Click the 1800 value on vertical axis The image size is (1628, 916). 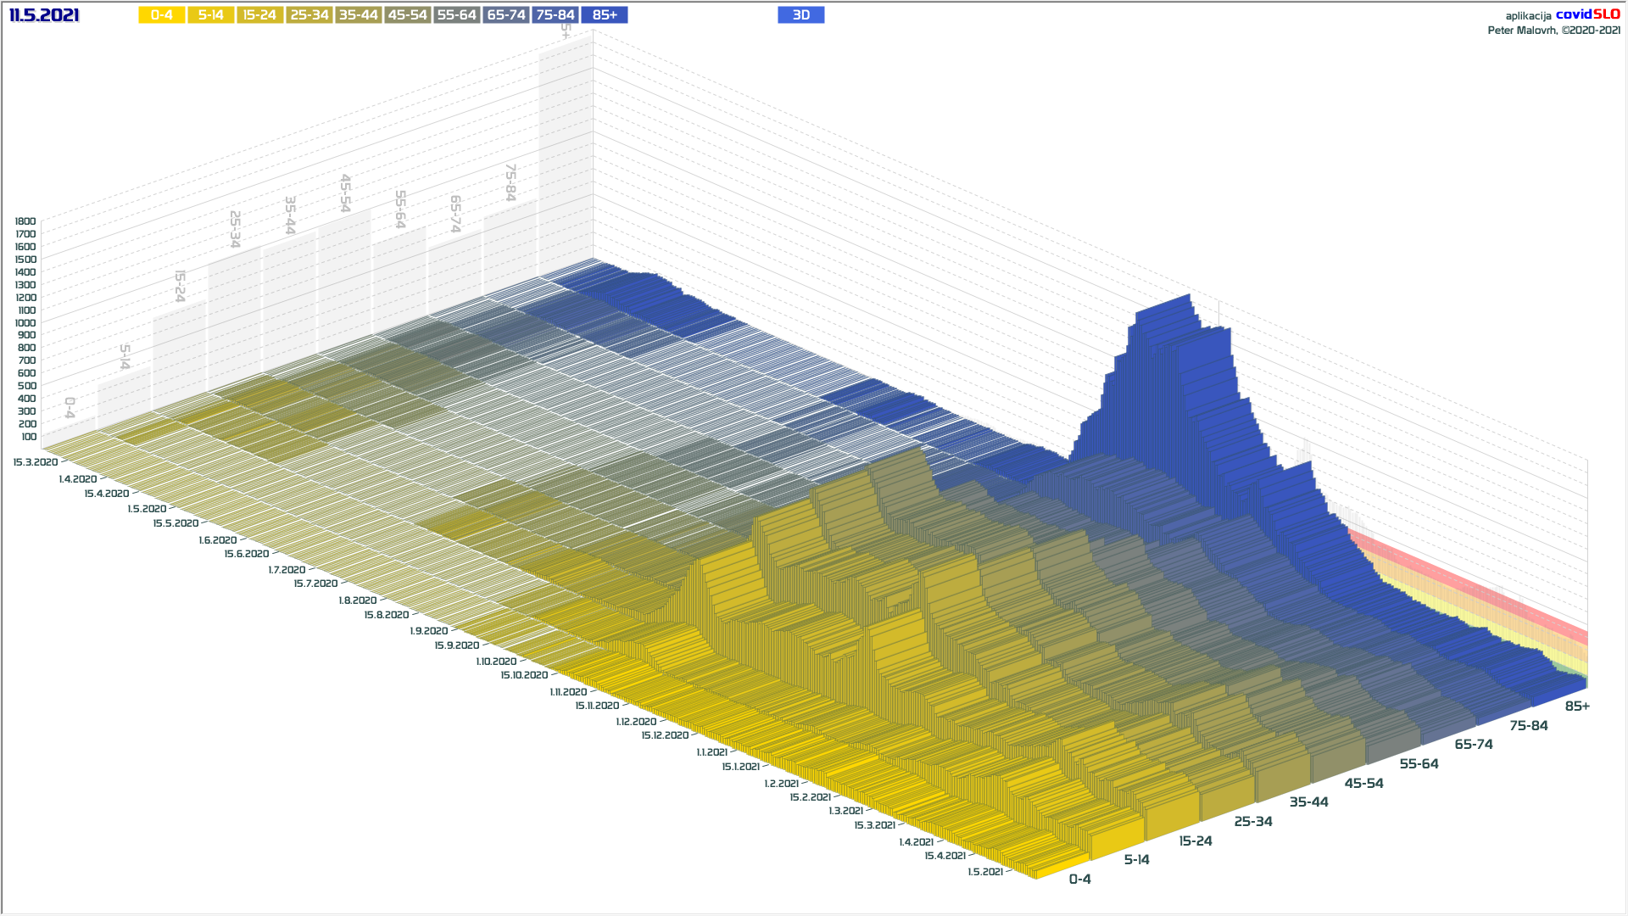tap(25, 221)
